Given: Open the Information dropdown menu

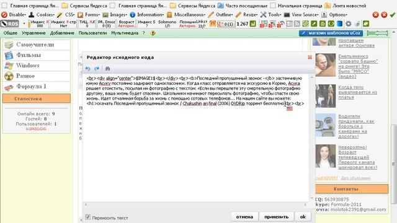Looking at the screenshot, I should 147,15.
